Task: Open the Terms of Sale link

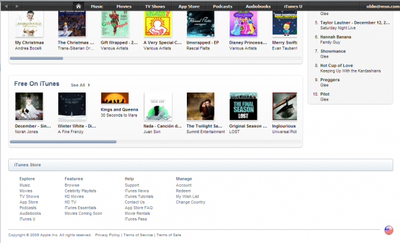Action: (x=169, y=235)
